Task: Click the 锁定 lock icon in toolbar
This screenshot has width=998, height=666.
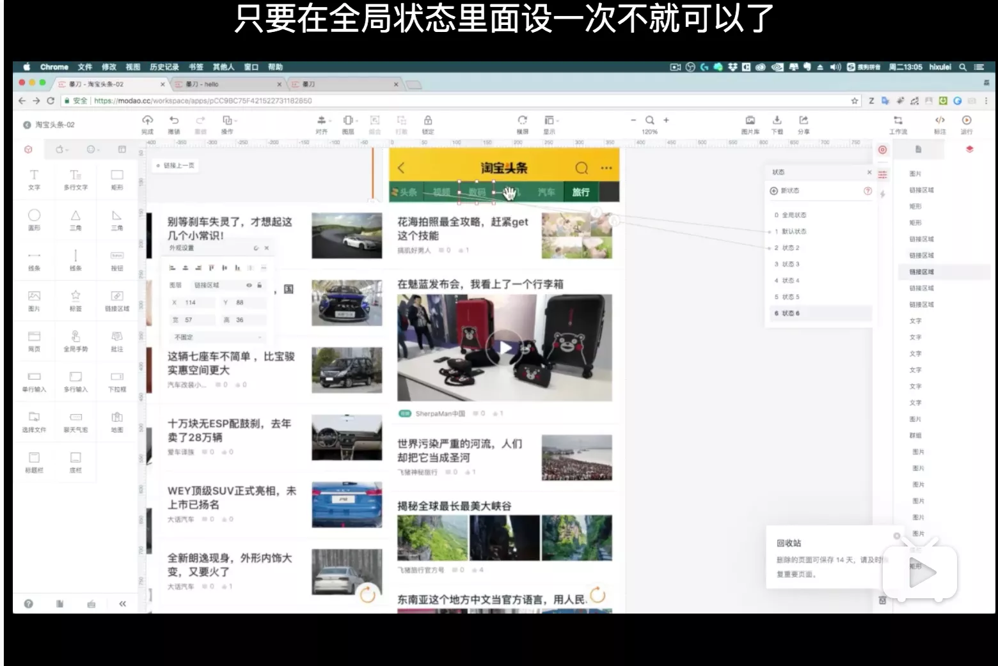Action: click(428, 120)
